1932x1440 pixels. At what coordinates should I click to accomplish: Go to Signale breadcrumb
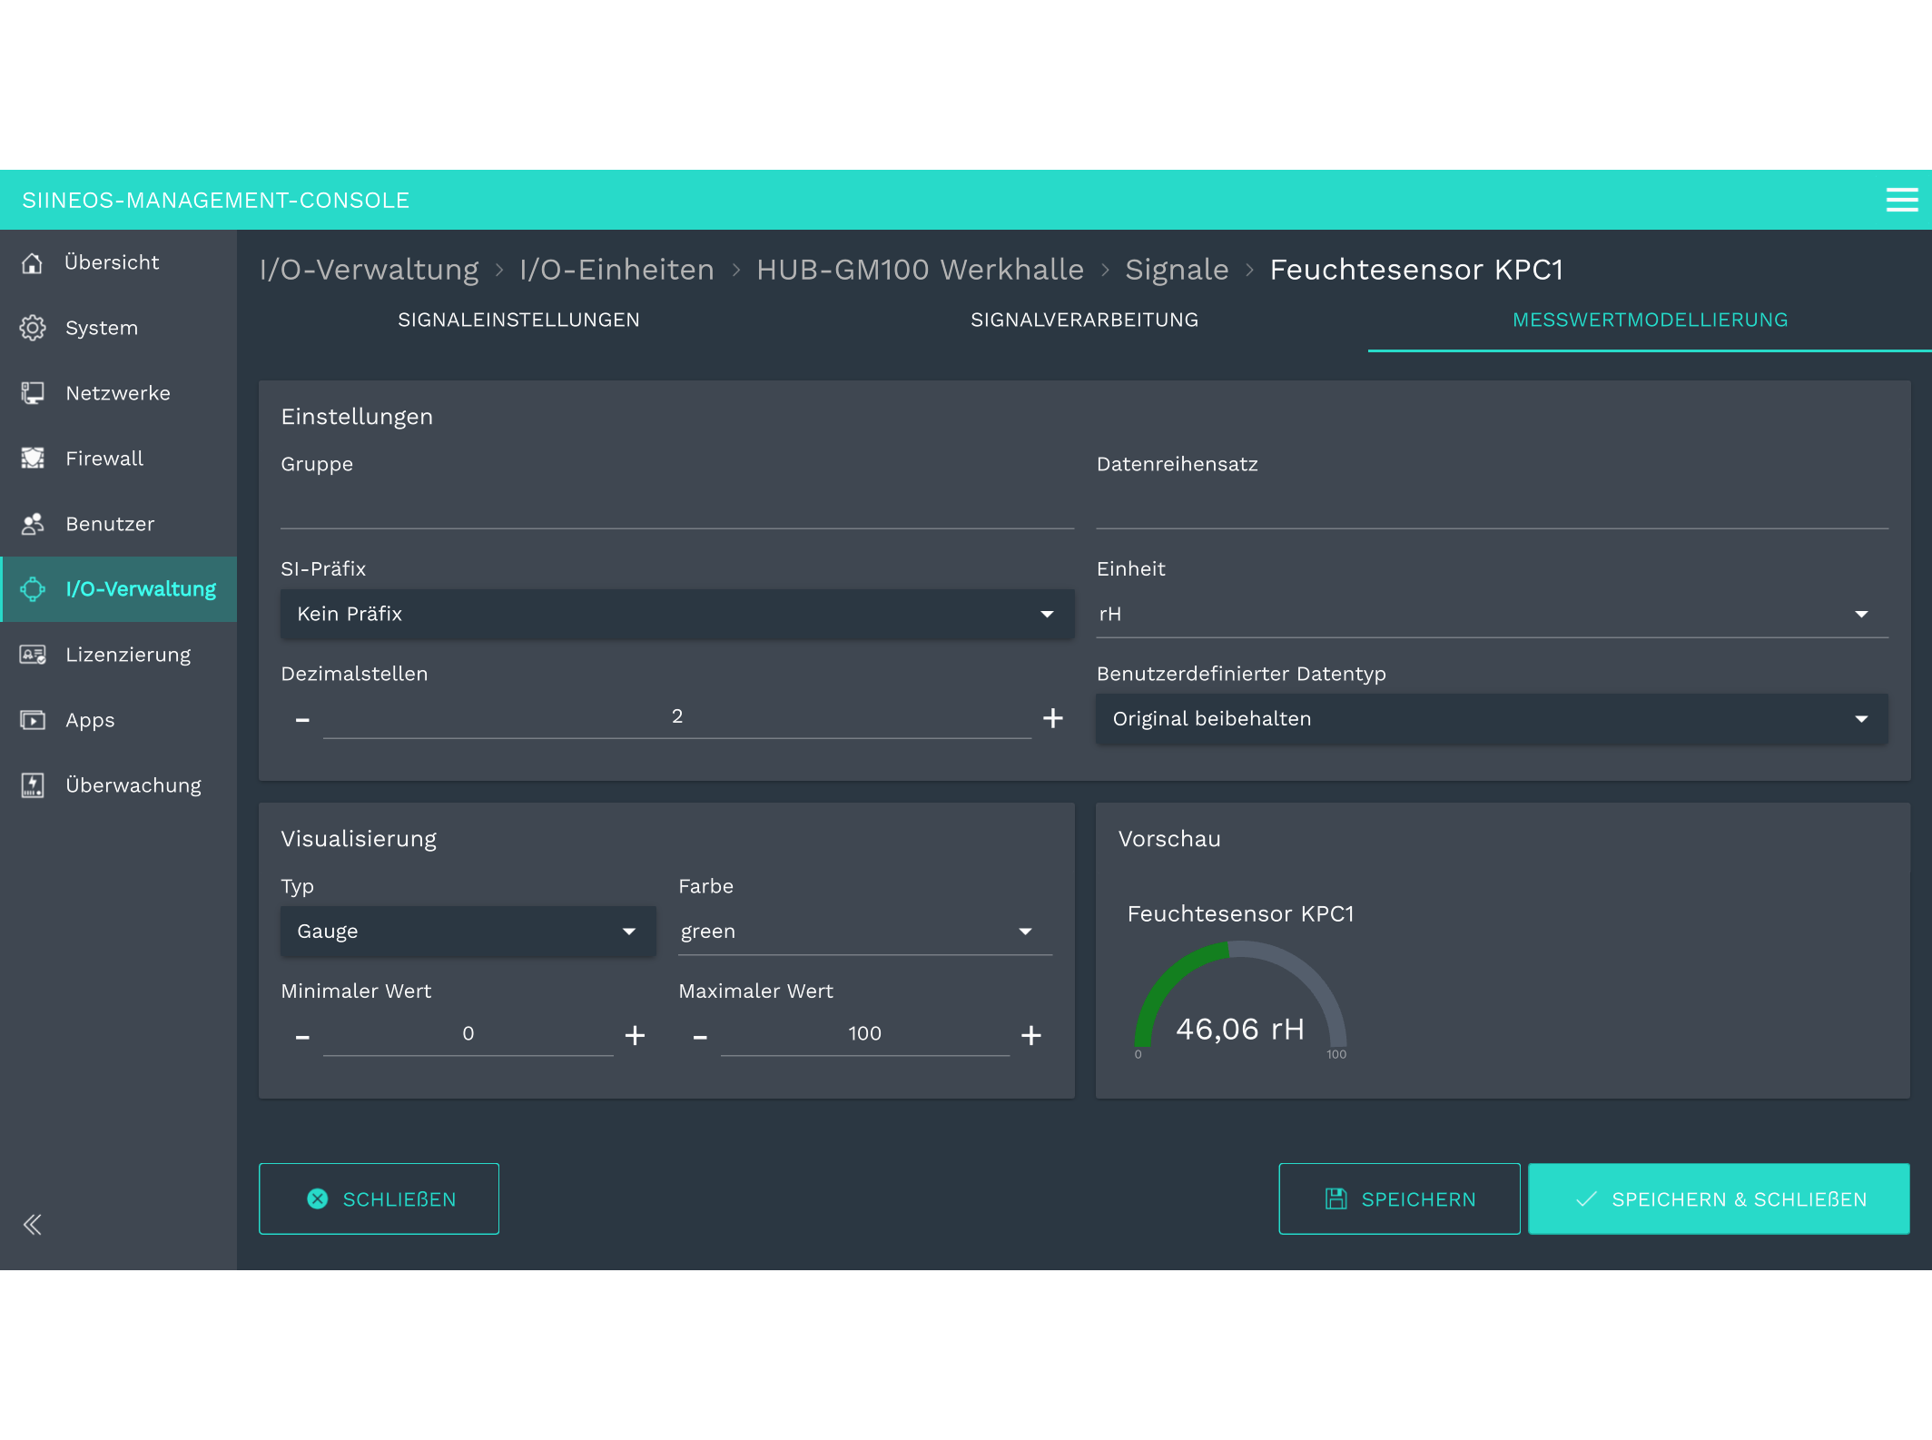[x=1177, y=270]
